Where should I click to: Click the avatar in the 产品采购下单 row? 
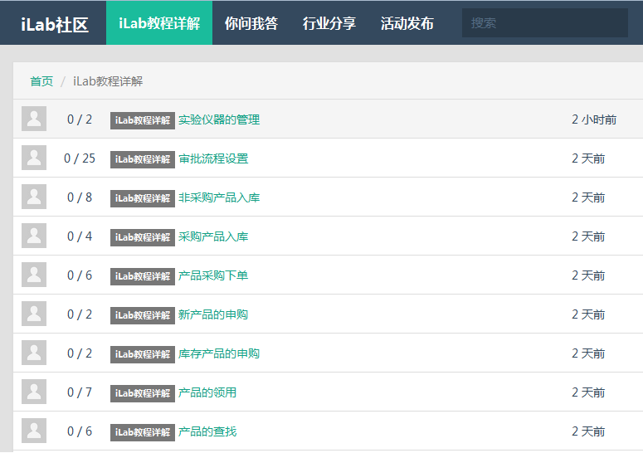[34, 275]
